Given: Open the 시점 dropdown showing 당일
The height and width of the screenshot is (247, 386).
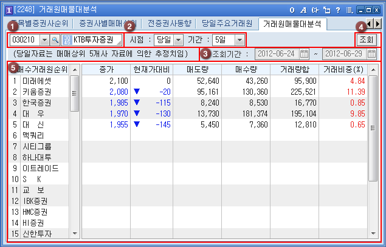Looking at the screenshot, I should [178, 39].
